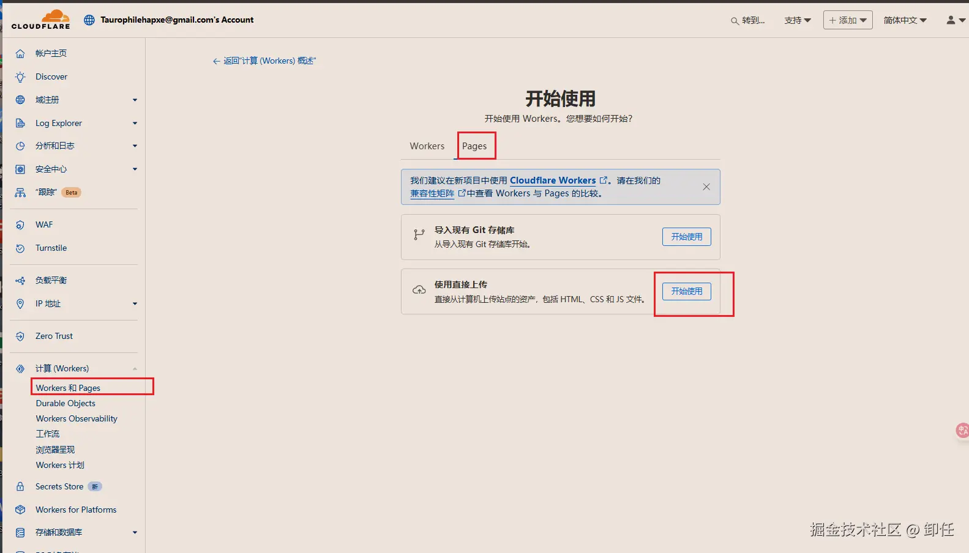
Task: Click the "跟踪" network icon
Action: point(20,193)
